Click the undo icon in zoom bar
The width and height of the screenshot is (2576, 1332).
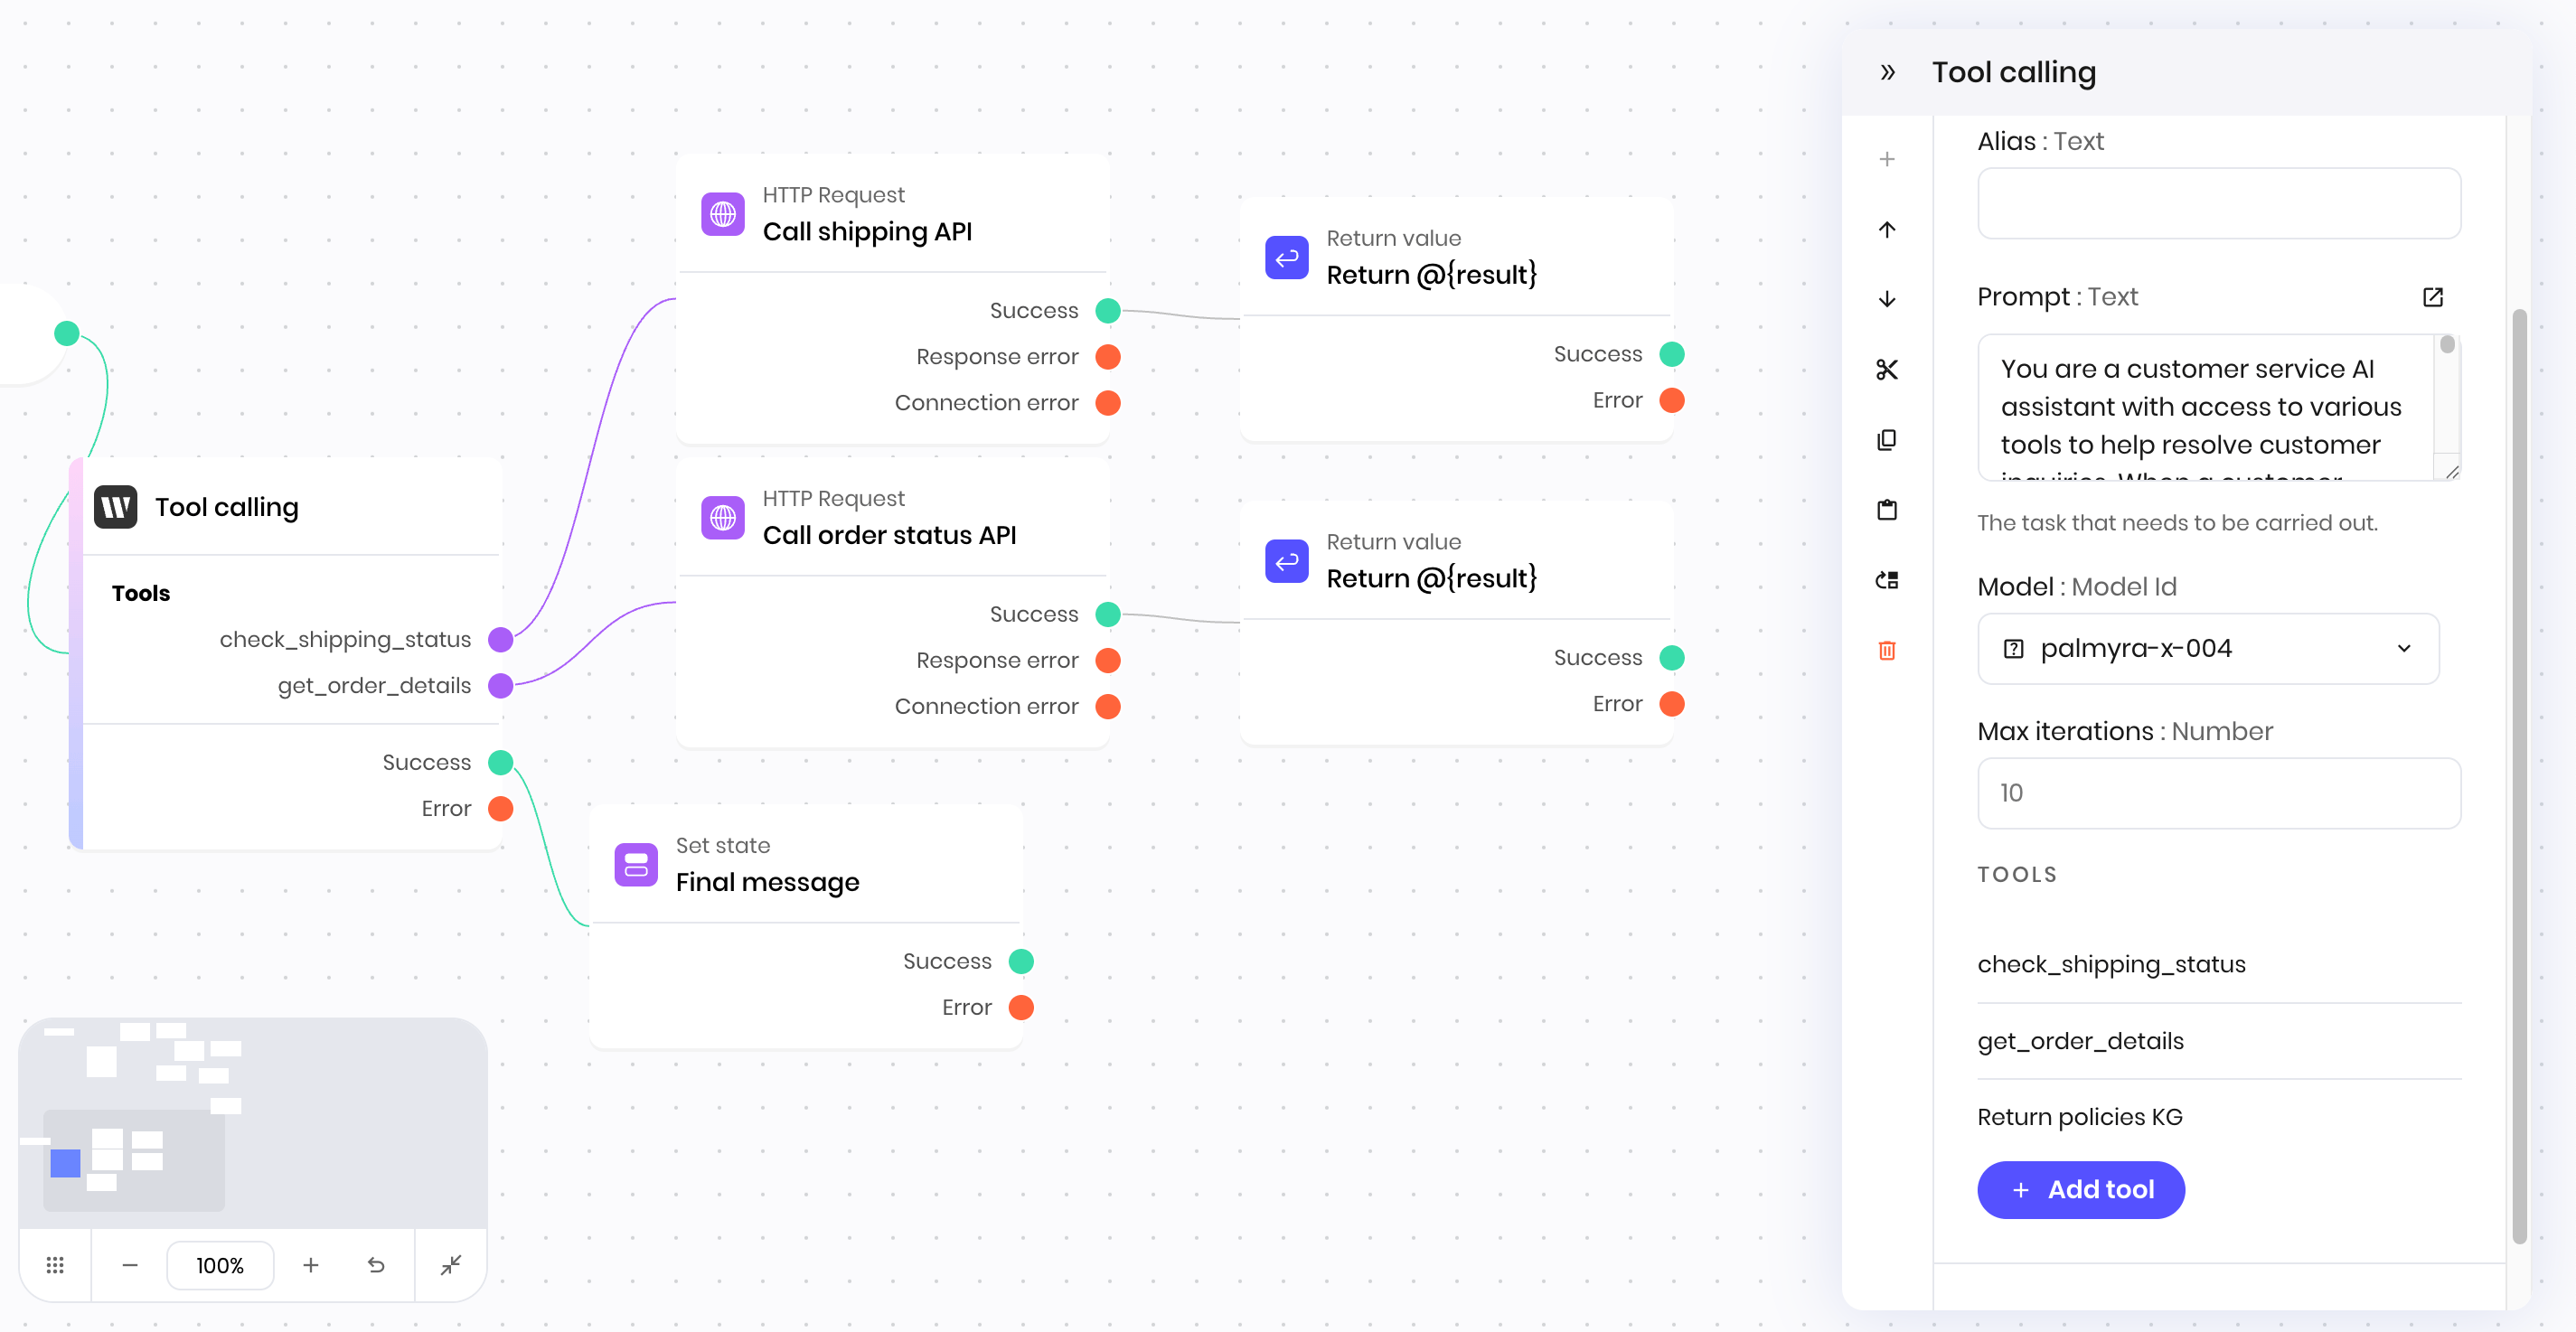point(376,1265)
